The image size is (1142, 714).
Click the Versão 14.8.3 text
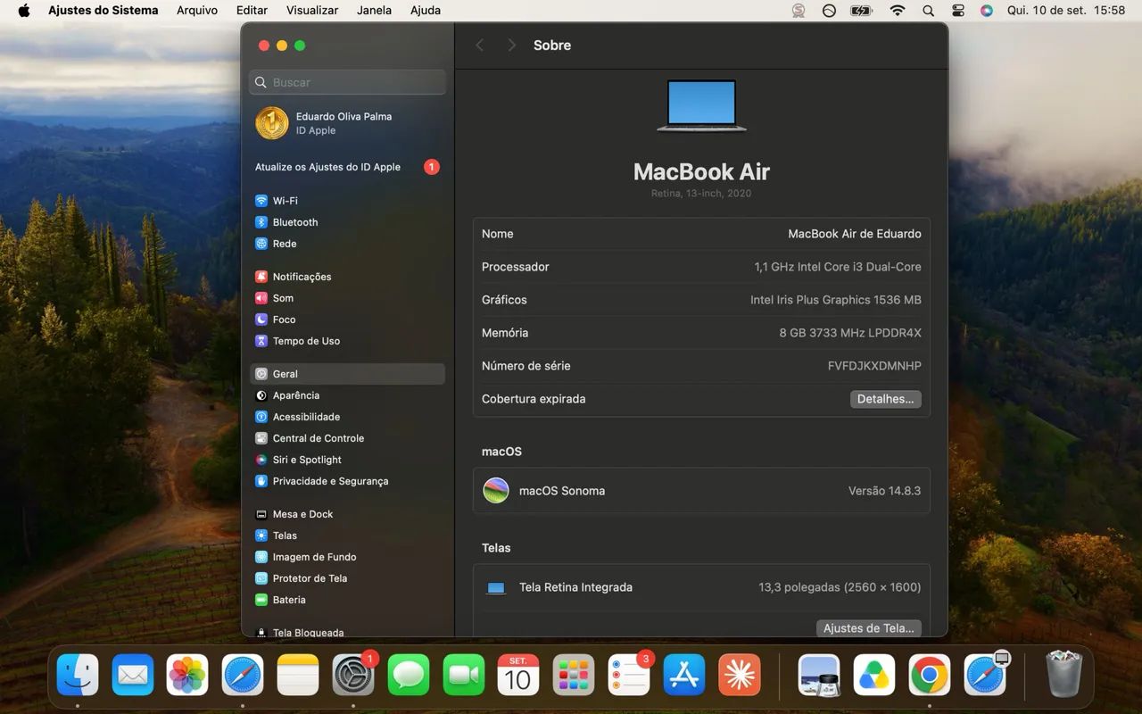pos(884,491)
